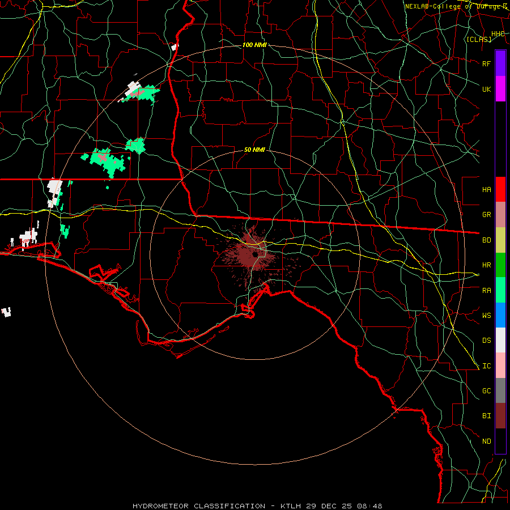Click the WS blue legend swatch
The image size is (510, 510).
click(500, 315)
